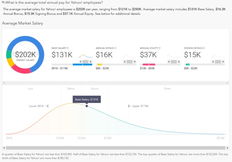232x162 pixels.
Task: Click right arrow under Annual Bonus
Action: [135, 62]
